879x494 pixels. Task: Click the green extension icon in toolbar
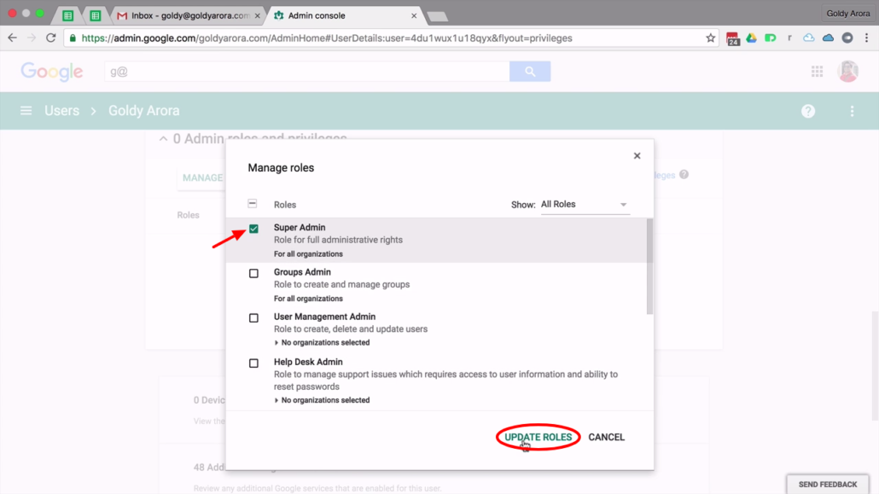pyautogui.click(x=771, y=38)
